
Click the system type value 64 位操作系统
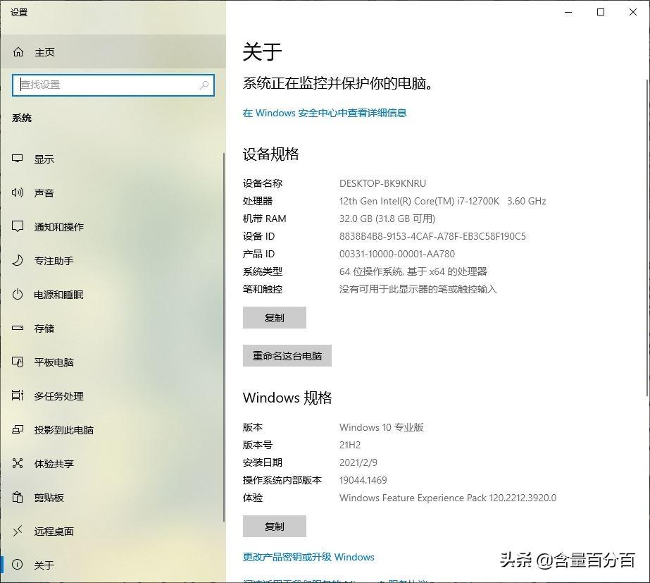[x=413, y=272]
